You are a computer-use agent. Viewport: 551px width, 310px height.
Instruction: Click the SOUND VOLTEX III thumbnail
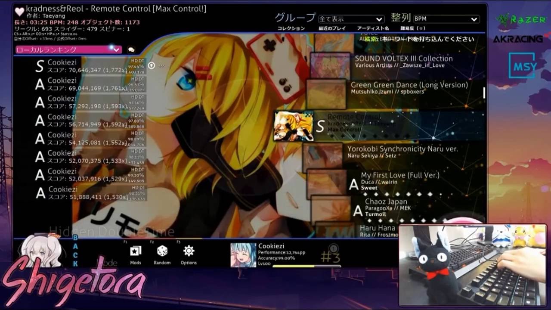330,65
